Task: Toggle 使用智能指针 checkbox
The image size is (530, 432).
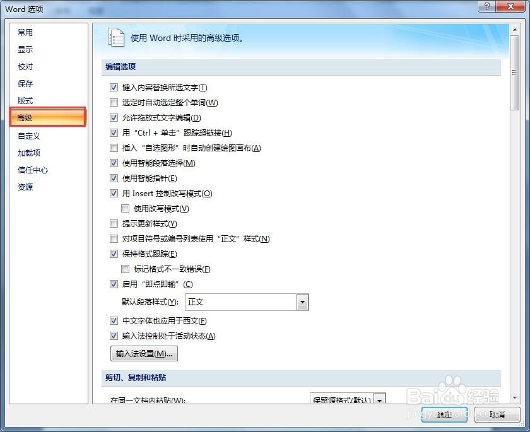Action: coord(114,178)
